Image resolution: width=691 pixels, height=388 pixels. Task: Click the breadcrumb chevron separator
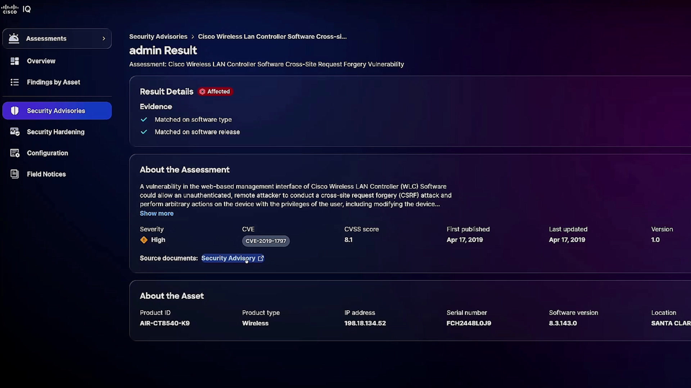pyautogui.click(x=193, y=37)
